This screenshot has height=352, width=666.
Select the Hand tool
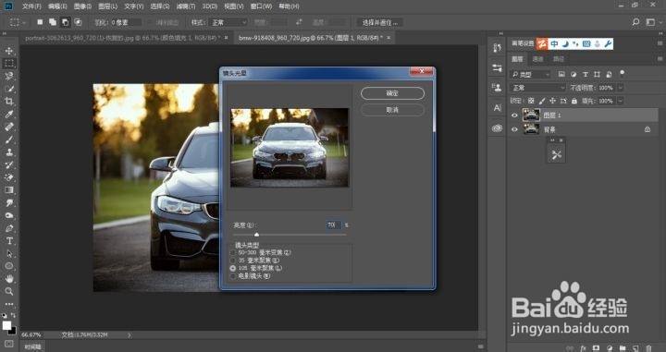click(x=9, y=279)
